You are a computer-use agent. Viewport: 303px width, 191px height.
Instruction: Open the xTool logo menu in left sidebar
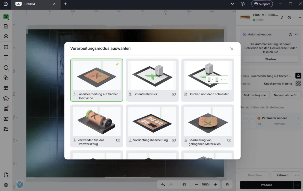(6, 17)
